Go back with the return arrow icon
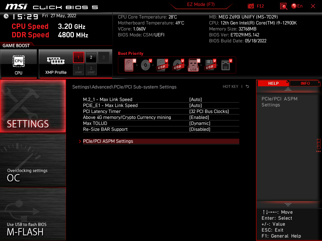322x241 pixels. click(247, 87)
